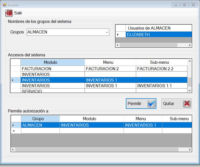200x167 pixels.
Task: Click highlighted INVENTARIOS module cell in Accesos grid
Action: (x=53, y=80)
